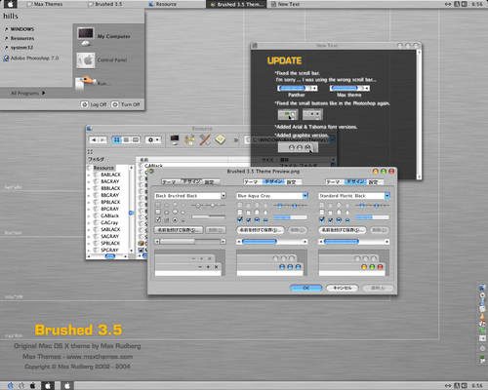Viewport: 488px width, 390px height.
Task: Click New Text window vertical scrollbar
Action: point(419,114)
